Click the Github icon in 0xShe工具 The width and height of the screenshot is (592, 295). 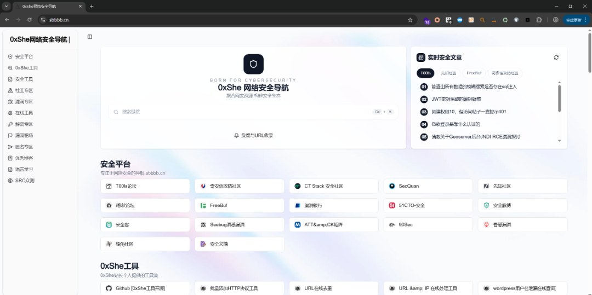(109, 288)
